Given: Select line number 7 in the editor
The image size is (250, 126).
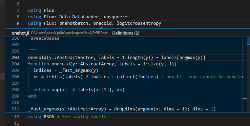Looking at the screenshot, I should tap(18, 10).
